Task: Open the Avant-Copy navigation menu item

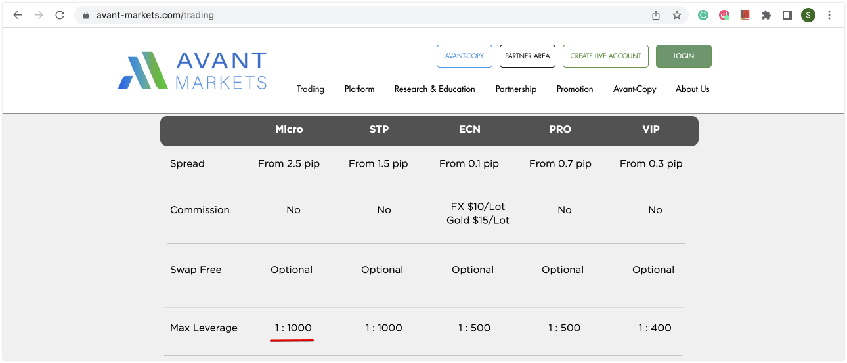Action: pos(634,89)
